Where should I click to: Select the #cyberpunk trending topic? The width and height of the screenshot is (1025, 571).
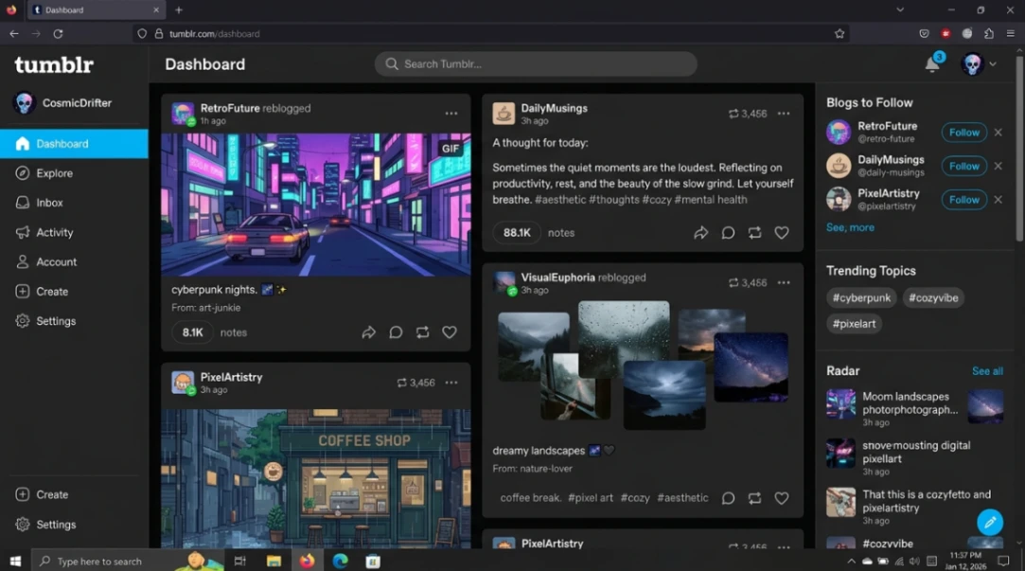pyautogui.click(x=861, y=297)
